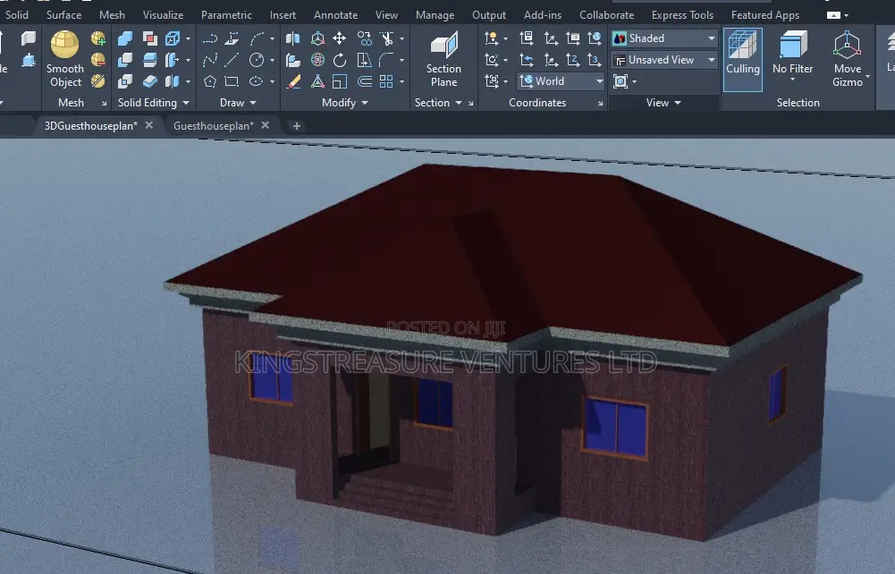
Task: Expand the View panel
Action: point(663,103)
